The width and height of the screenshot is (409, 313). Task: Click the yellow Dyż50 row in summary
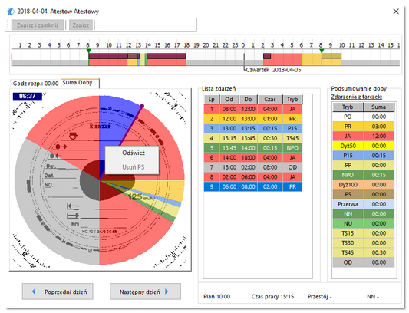(363, 146)
